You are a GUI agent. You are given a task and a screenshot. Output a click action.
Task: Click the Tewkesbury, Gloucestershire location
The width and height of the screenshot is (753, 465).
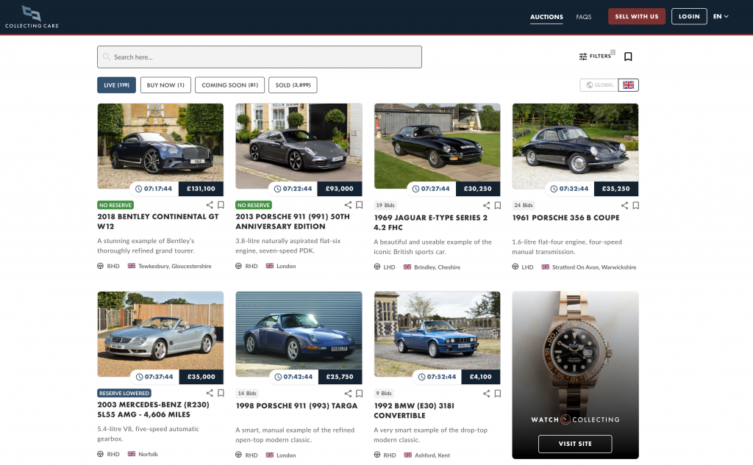[x=175, y=266]
